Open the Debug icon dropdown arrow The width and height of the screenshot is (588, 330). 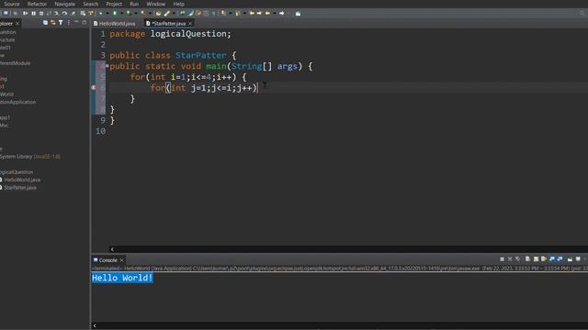pyautogui.click(x=107, y=13)
